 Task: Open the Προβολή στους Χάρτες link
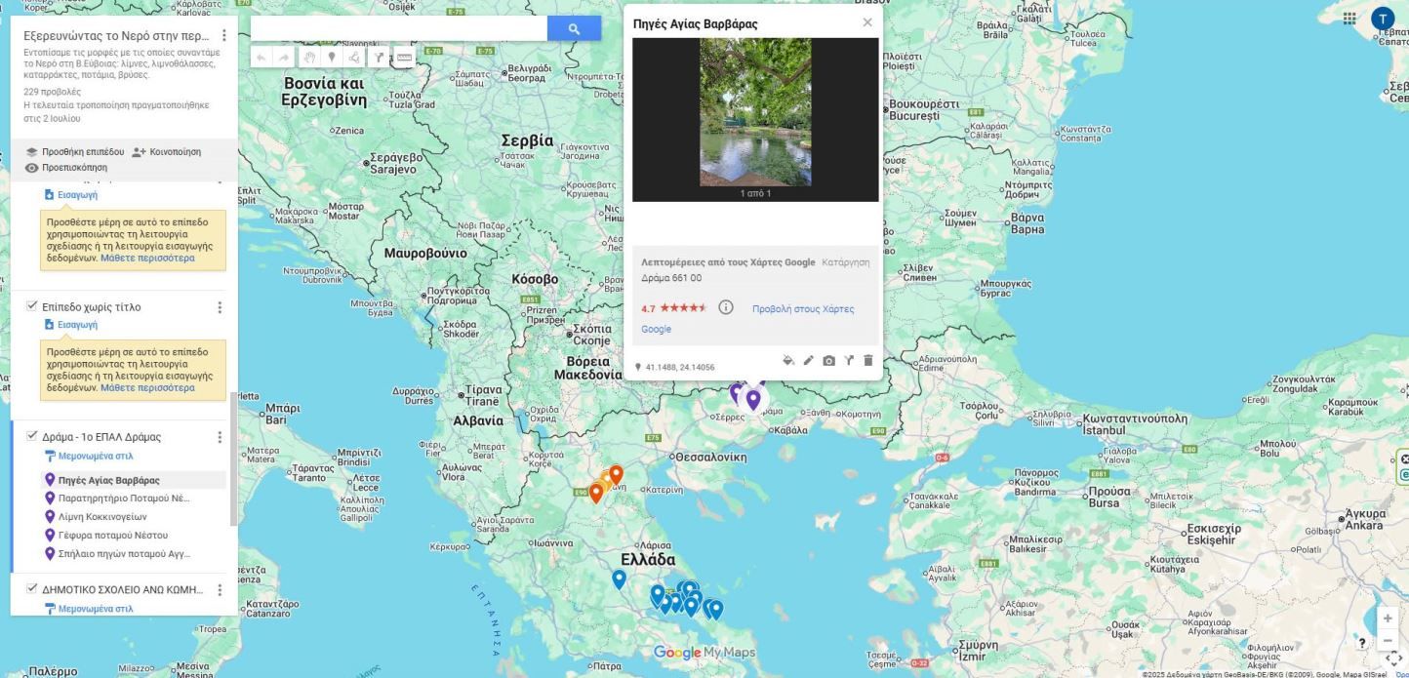(802, 309)
